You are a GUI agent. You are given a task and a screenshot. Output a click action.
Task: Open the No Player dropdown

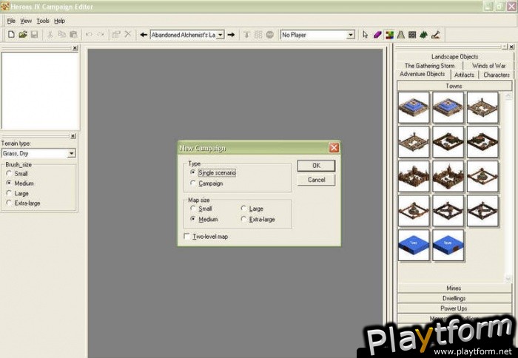pyautogui.click(x=351, y=35)
